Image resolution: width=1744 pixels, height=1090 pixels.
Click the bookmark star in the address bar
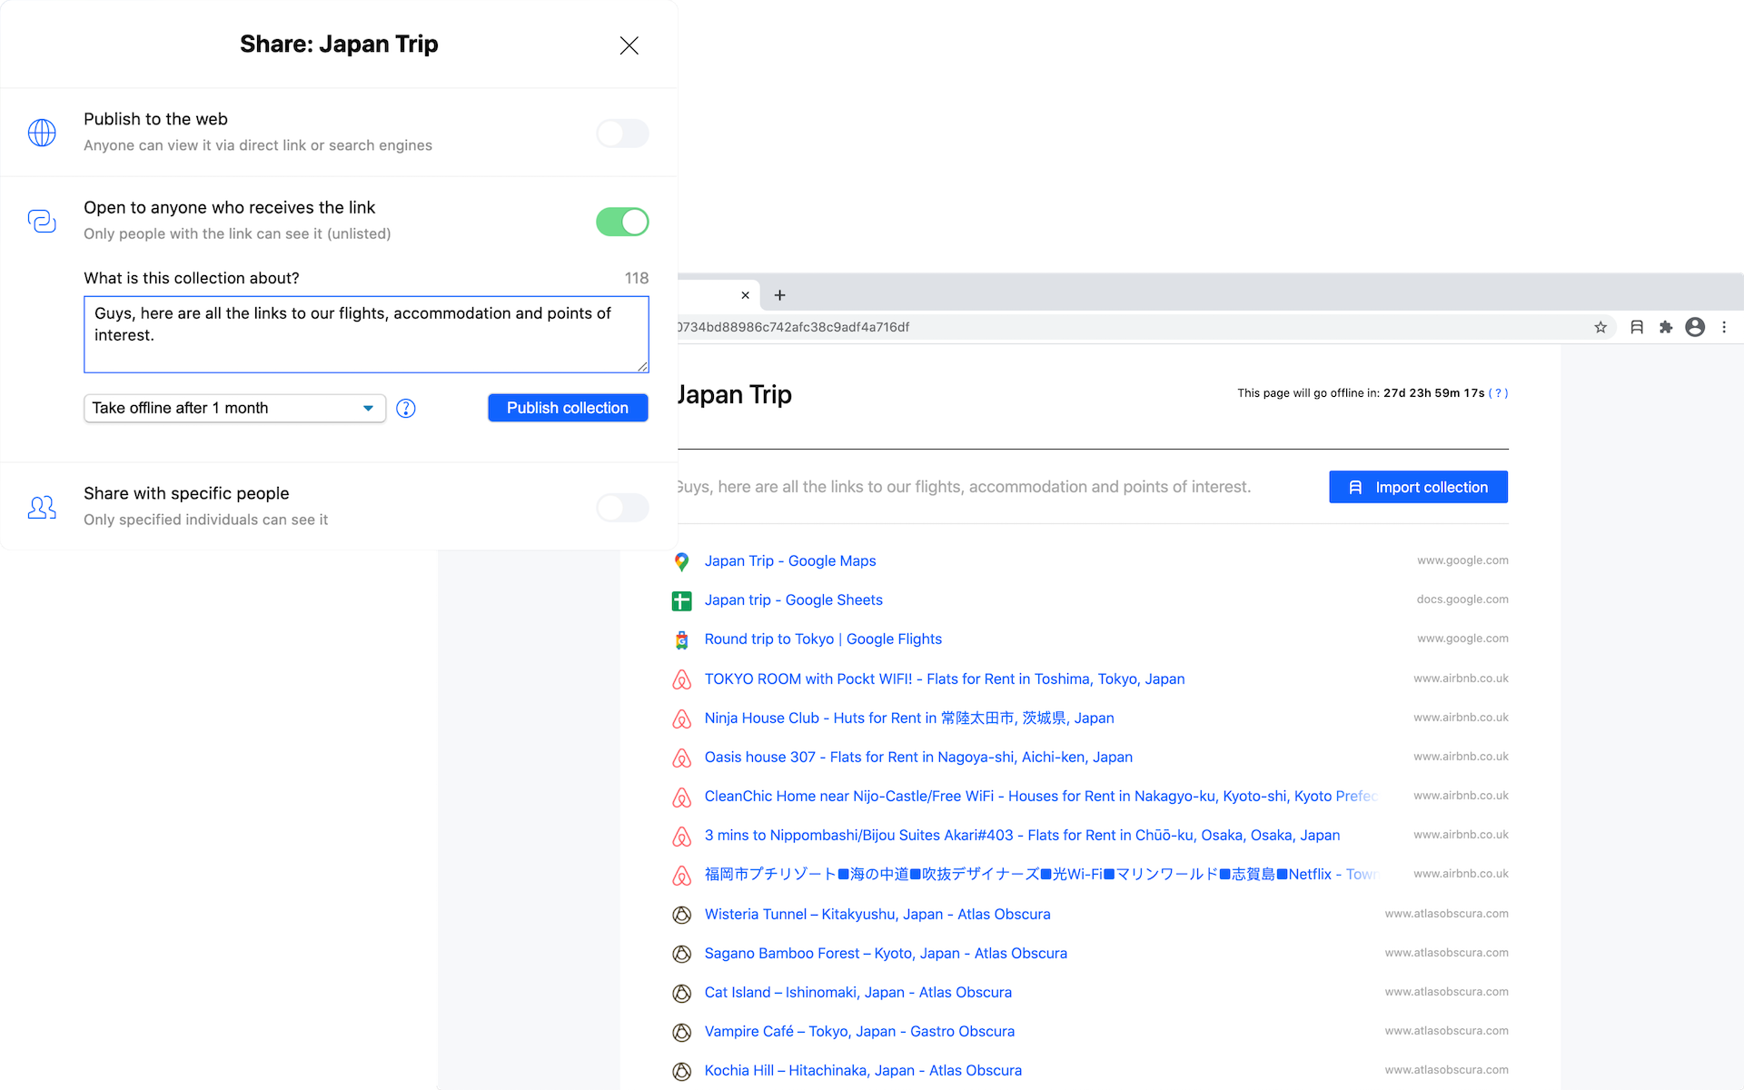[x=1600, y=327]
